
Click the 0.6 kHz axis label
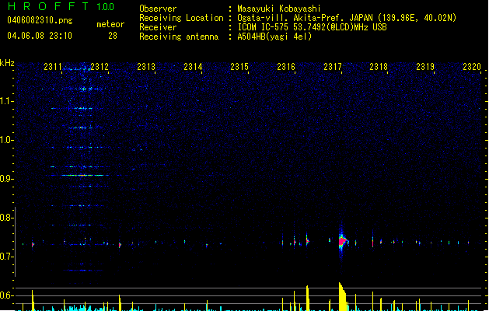tap(6, 295)
